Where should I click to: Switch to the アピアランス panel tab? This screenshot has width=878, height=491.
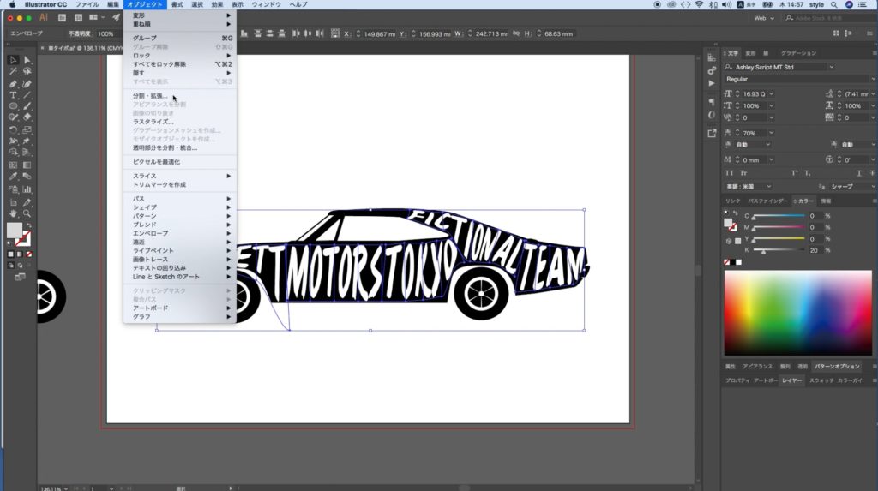click(757, 367)
